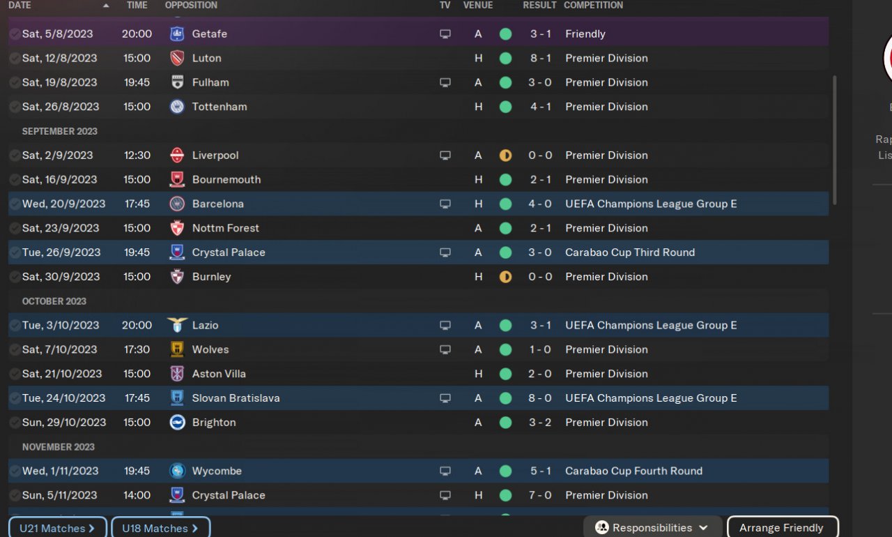Click the green win indicator for Luton match
This screenshot has width=892, height=537.
[505, 58]
